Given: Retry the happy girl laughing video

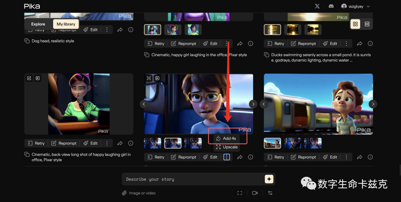Looking at the screenshot, I should point(156,43).
